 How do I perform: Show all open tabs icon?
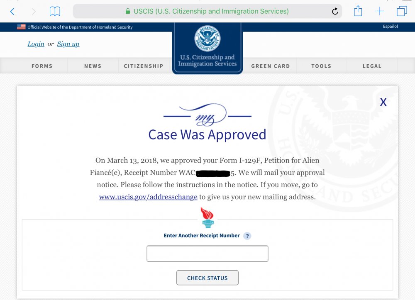coord(401,11)
